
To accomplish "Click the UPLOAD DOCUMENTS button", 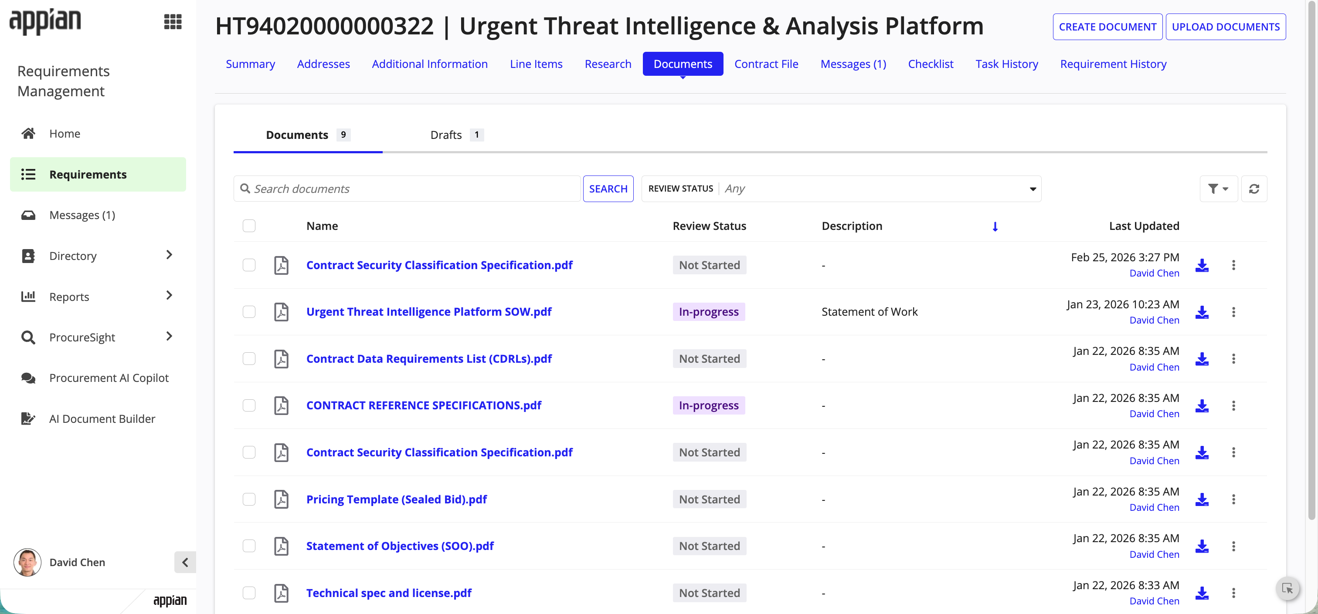I will click(1226, 27).
